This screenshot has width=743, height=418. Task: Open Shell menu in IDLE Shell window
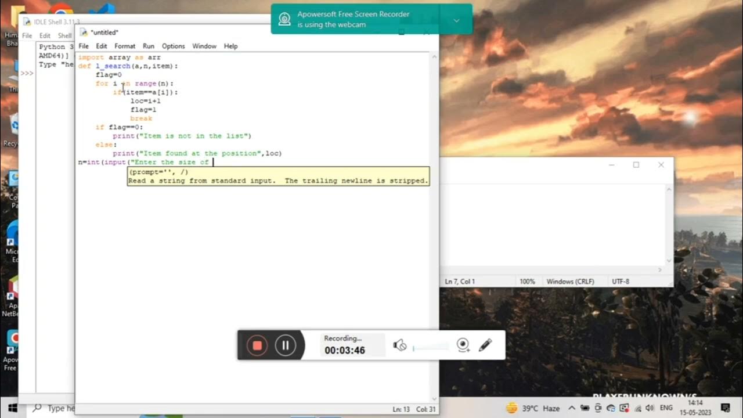(x=64, y=35)
